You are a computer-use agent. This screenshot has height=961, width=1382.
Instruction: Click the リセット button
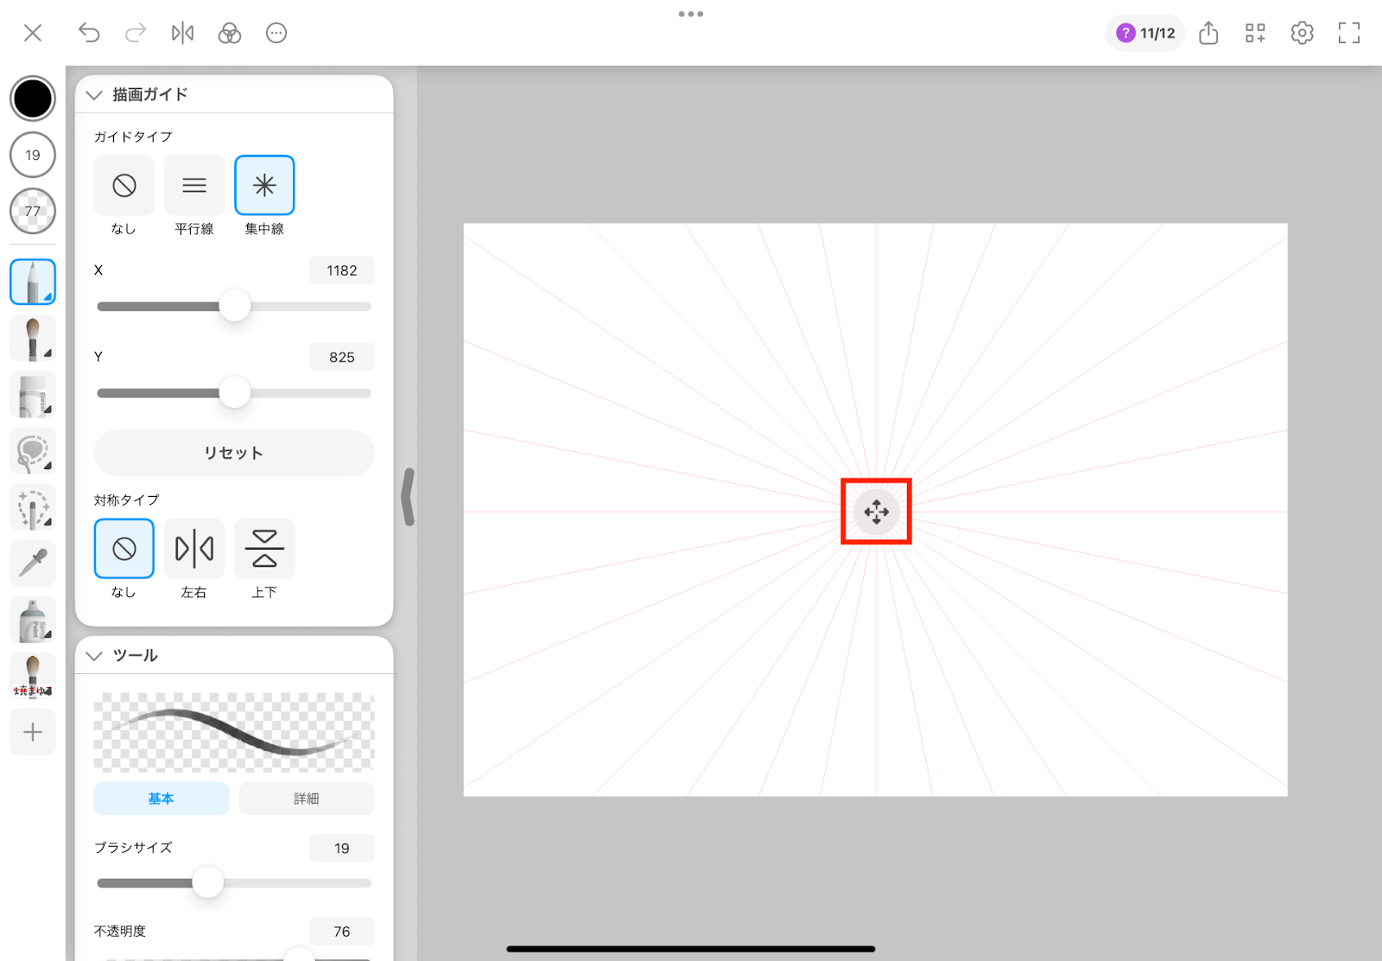pos(234,453)
